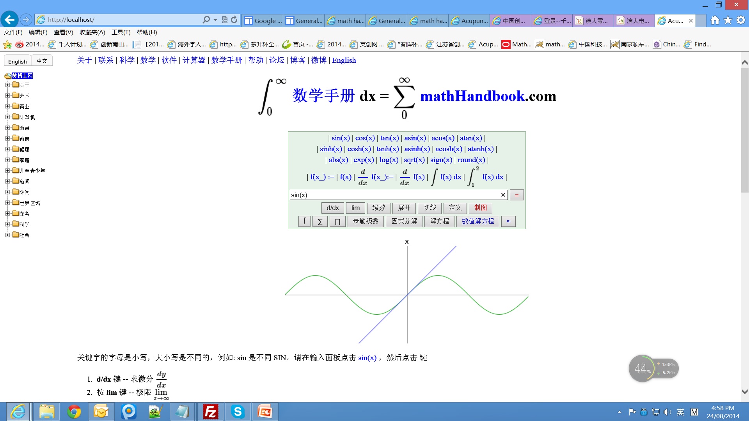
Task: Click the product pi symbol button
Action: tap(337, 221)
